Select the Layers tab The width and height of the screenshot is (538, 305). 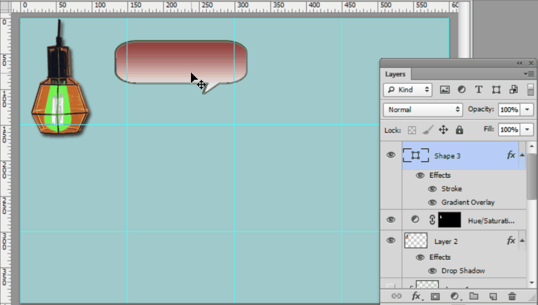pyautogui.click(x=395, y=74)
